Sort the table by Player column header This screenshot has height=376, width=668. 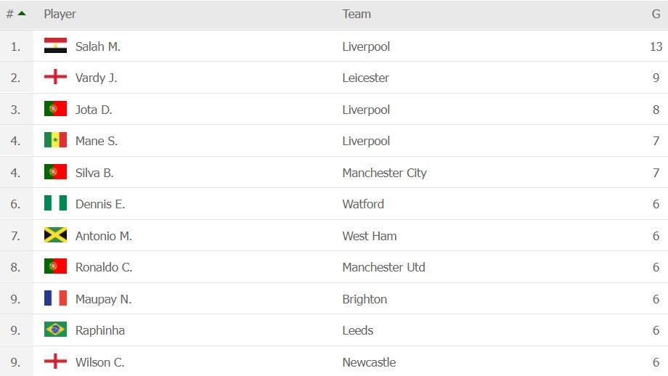click(60, 14)
